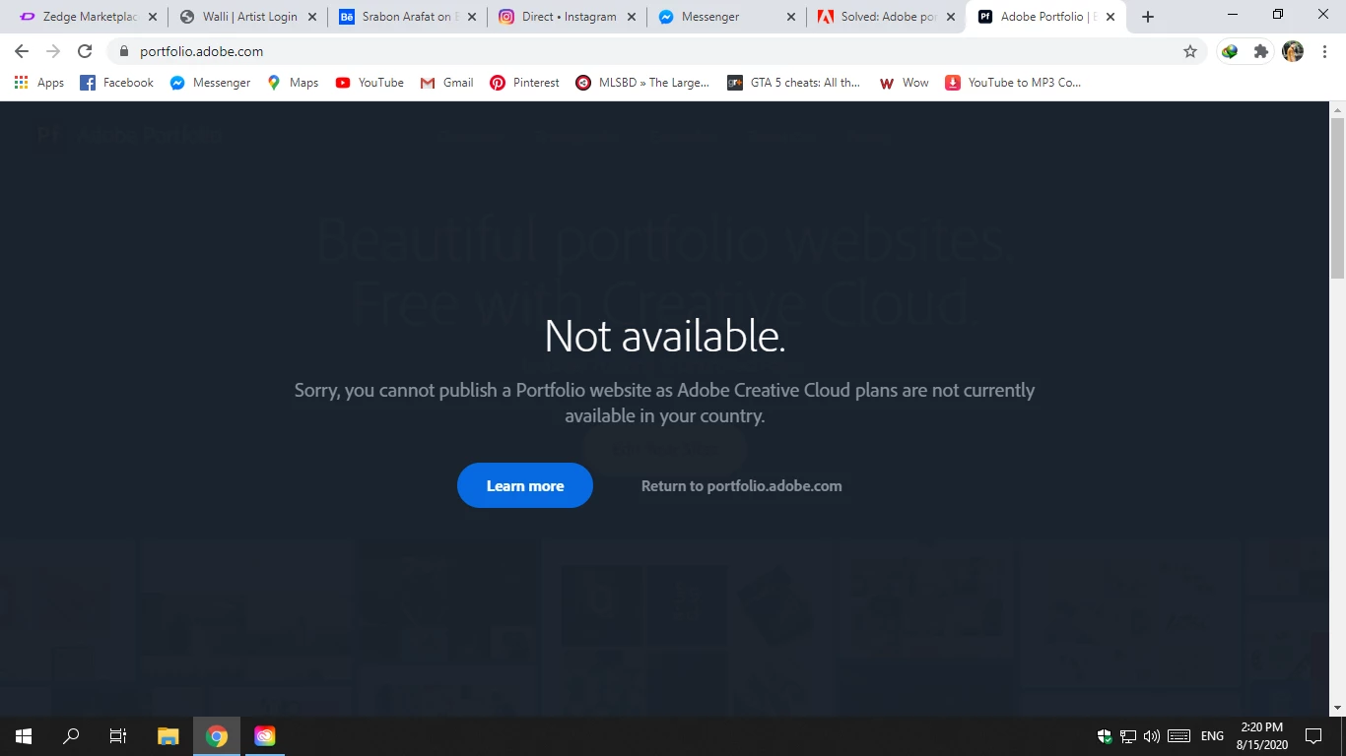The height and width of the screenshot is (756, 1346).
Task: Click the blue Learn more button
Action: pos(525,485)
